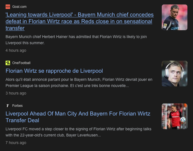Click the OneFootball yellow favicon
The image size is (193, 151).
(8, 63)
